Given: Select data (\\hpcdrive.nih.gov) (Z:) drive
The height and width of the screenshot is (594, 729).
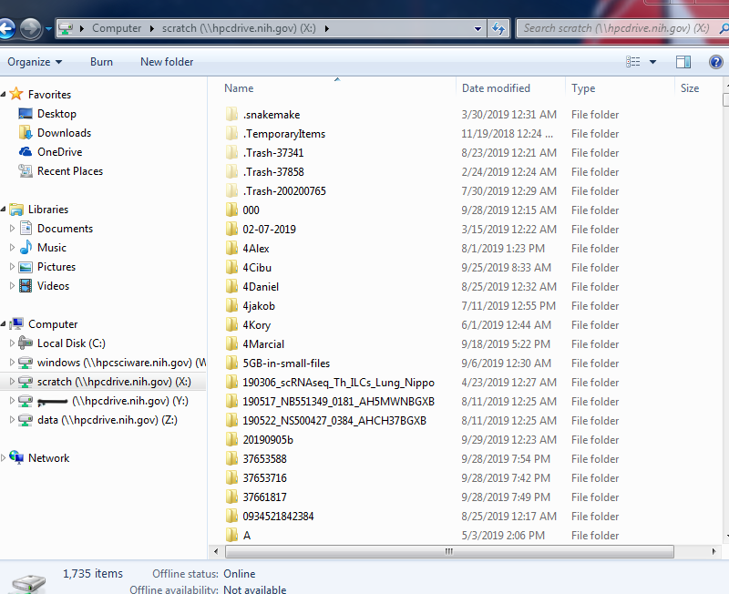Looking at the screenshot, I should tap(107, 420).
